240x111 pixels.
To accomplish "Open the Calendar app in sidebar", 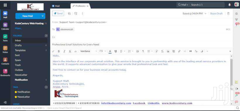I will [5, 26].
